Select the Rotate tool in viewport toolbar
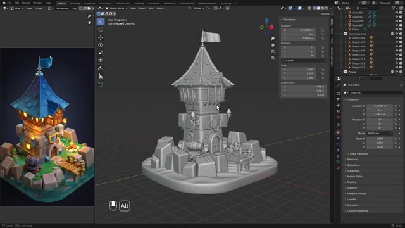 [x=101, y=45]
